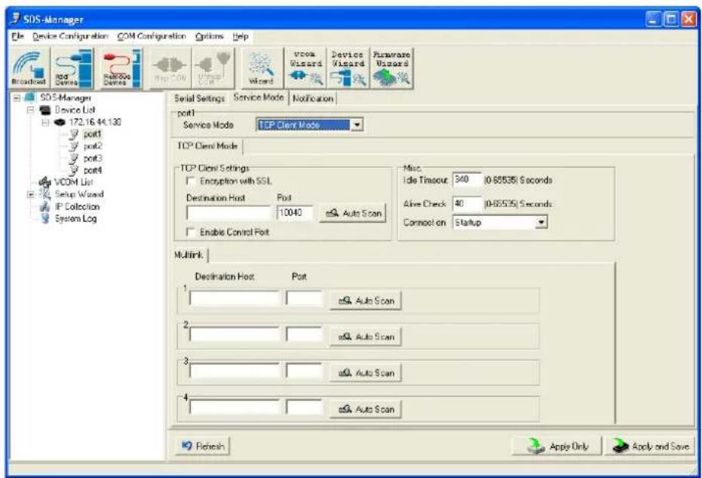This screenshot has width=702, height=478.
Task: Open the Service Mode dropdown
Action: [x=357, y=125]
